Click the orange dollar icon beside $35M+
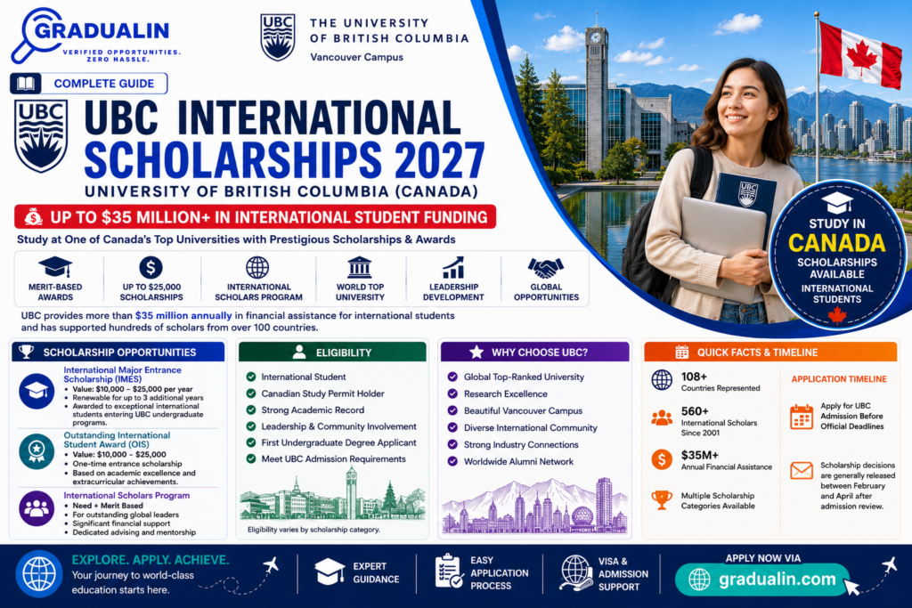This screenshot has height=608, width=912. [662, 459]
